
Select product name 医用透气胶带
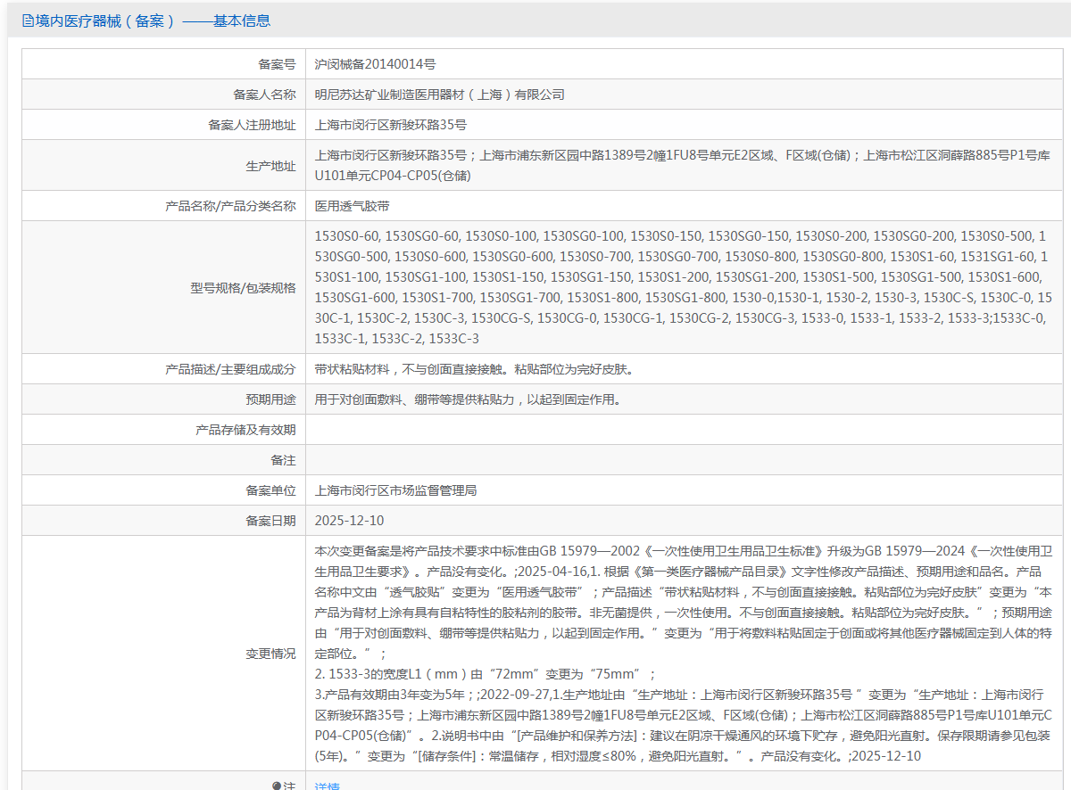coord(353,206)
